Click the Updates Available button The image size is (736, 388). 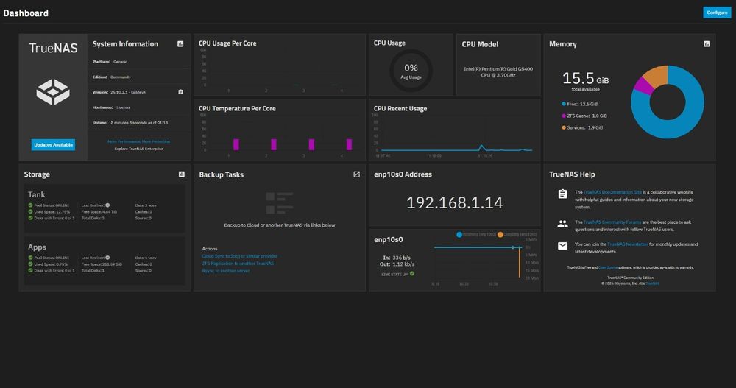[x=53, y=145]
